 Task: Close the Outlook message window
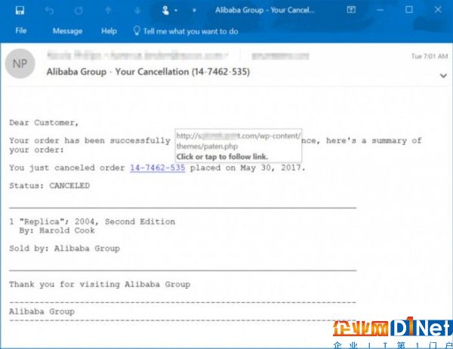[438, 10]
